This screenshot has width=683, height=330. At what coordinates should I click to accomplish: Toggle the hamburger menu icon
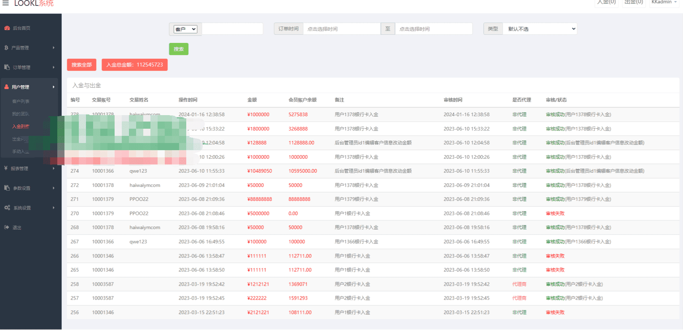pos(5,3)
